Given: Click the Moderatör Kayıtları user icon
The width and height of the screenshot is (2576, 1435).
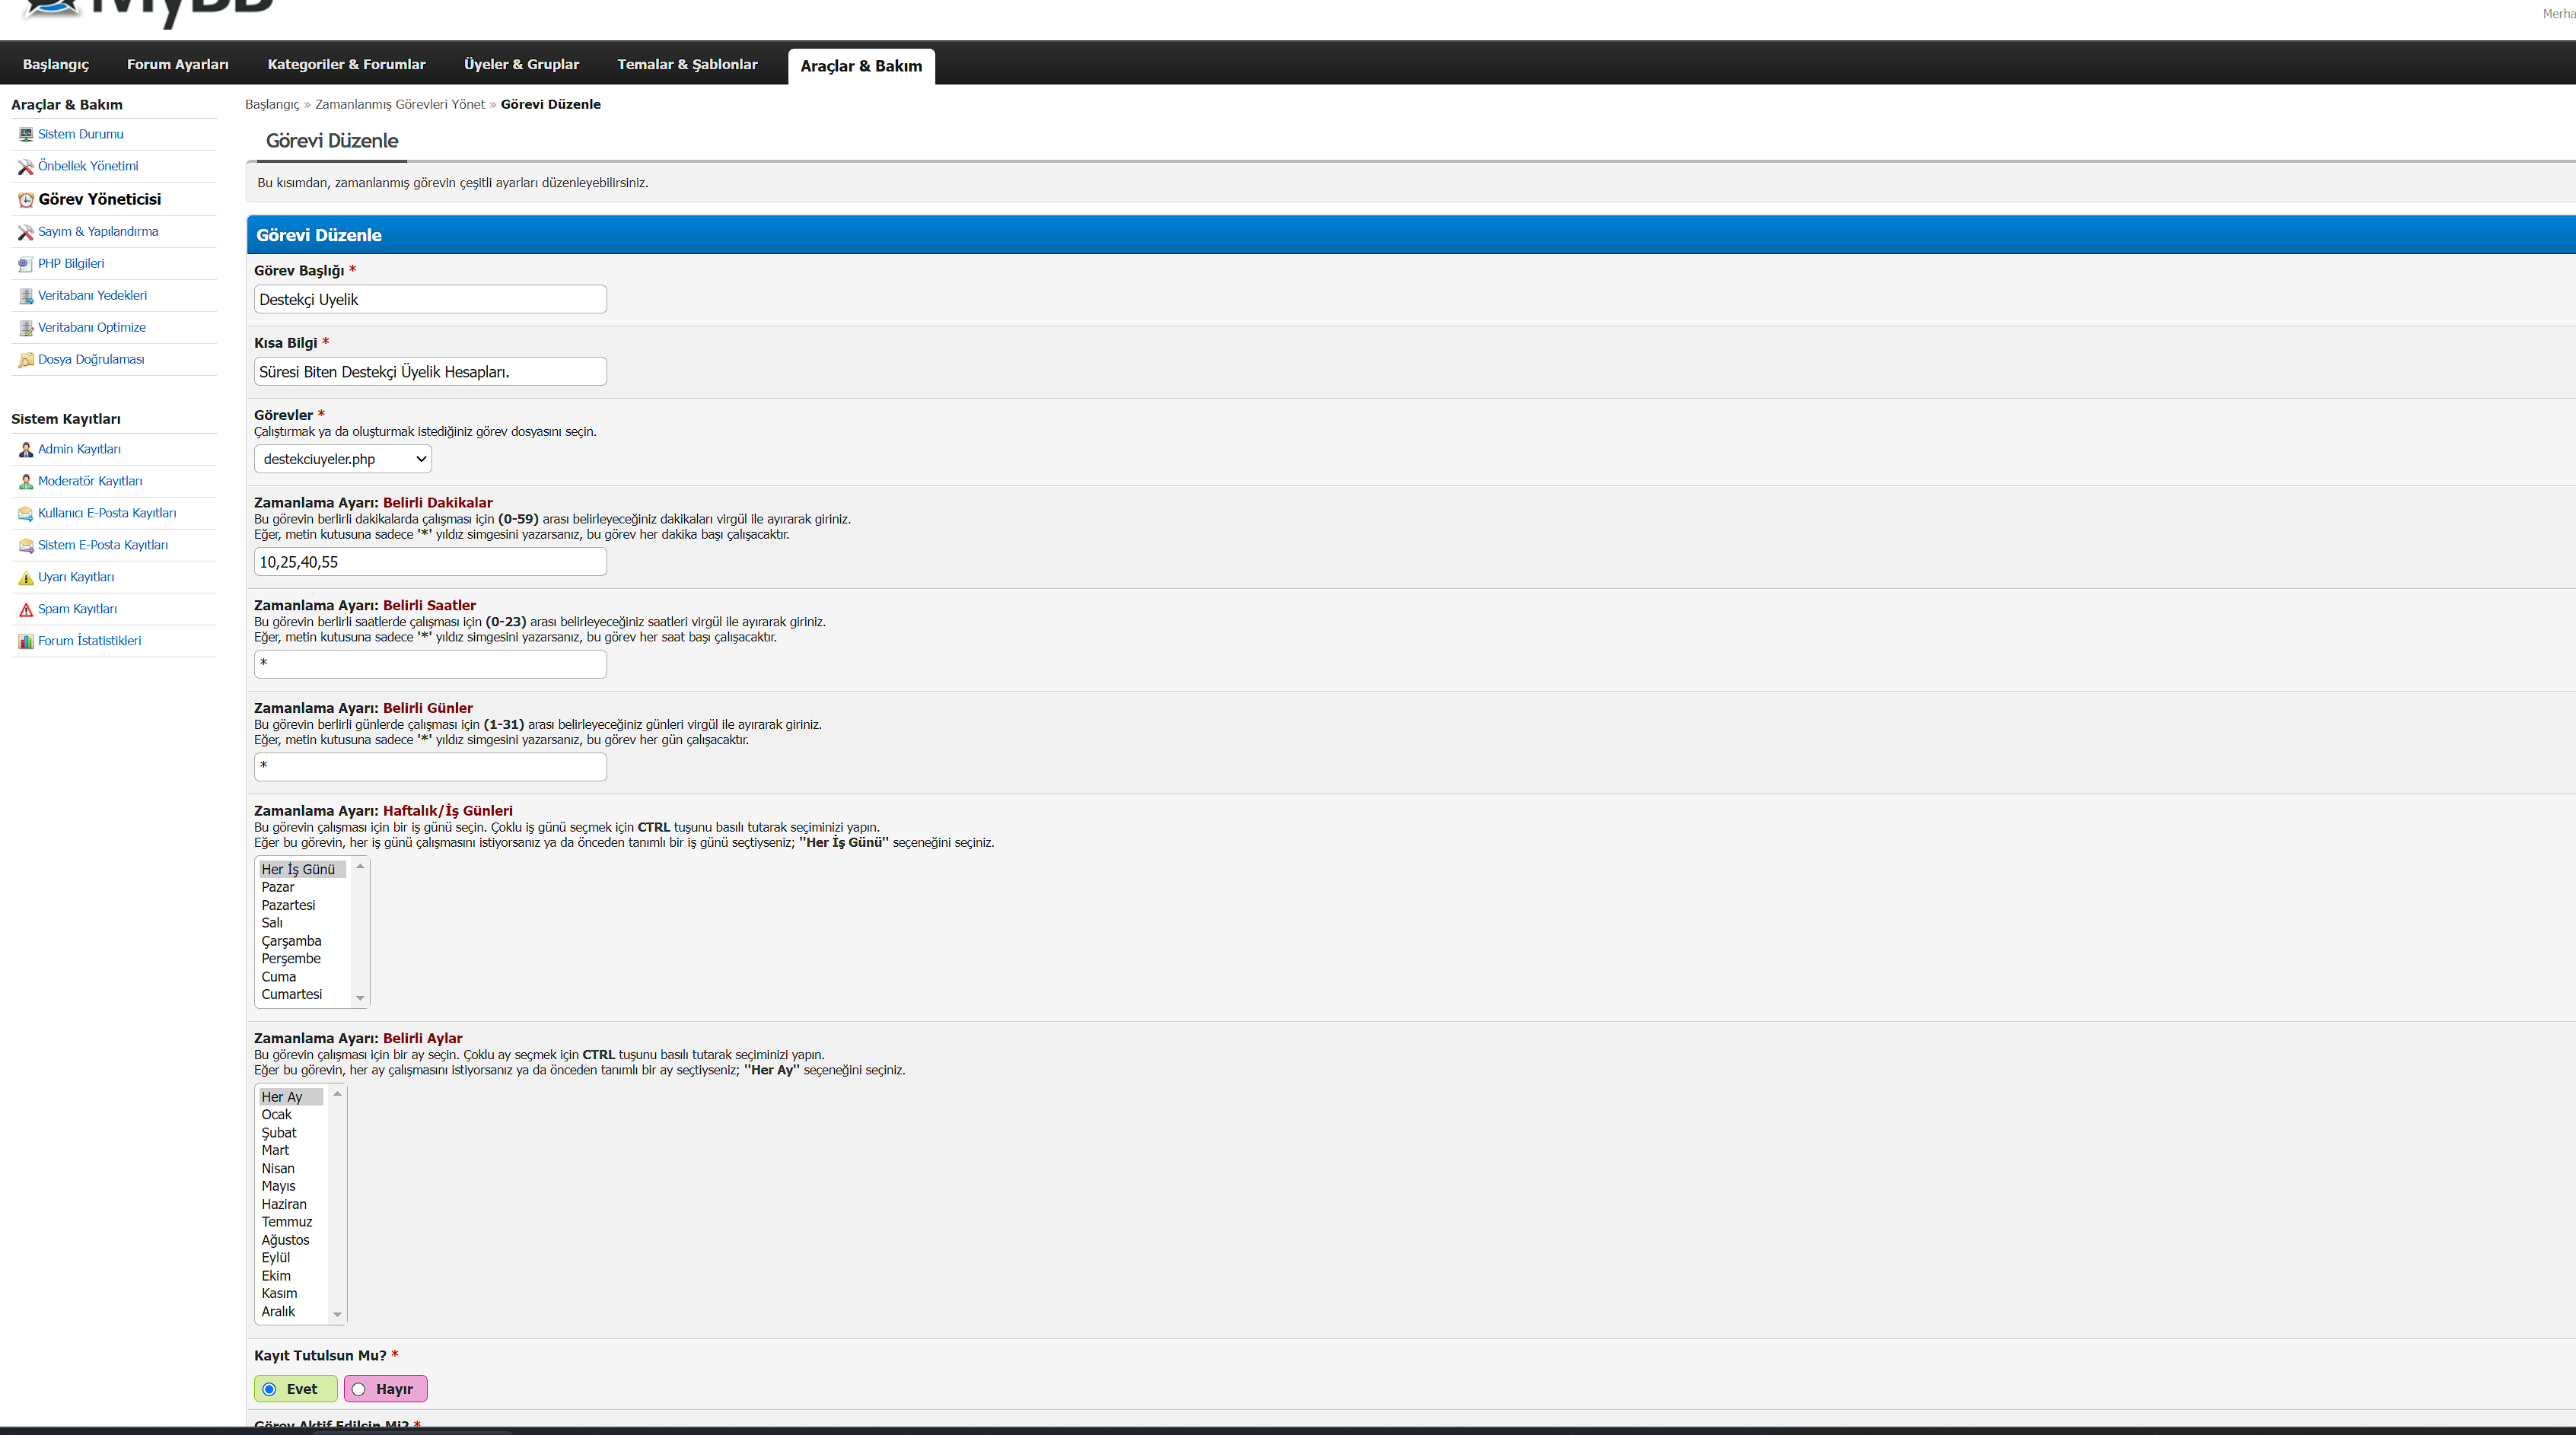Looking at the screenshot, I should coord(26,482).
